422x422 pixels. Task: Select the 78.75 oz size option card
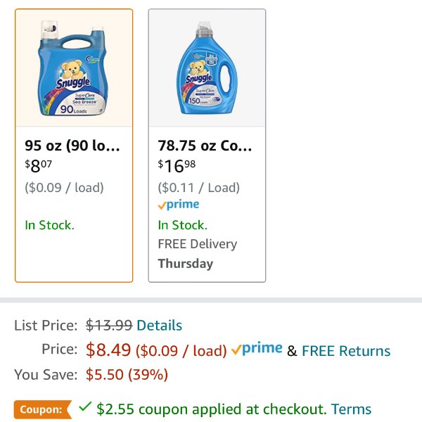(x=207, y=146)
